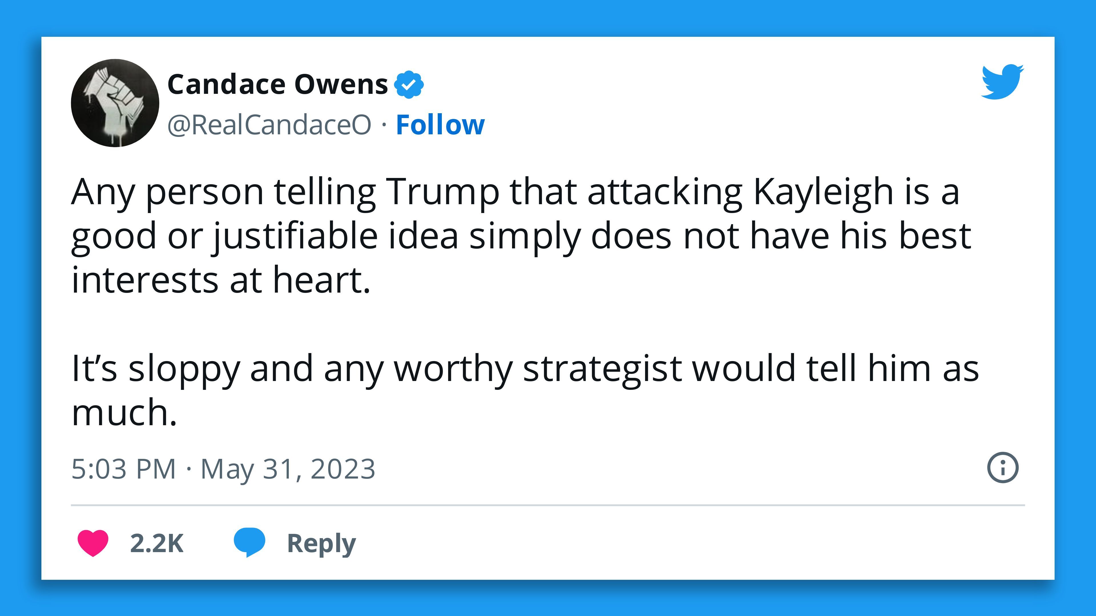Click the 2.2K like count

pos(158,542)
